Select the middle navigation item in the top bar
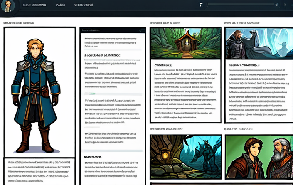293x185 pixels. point(60,5)
